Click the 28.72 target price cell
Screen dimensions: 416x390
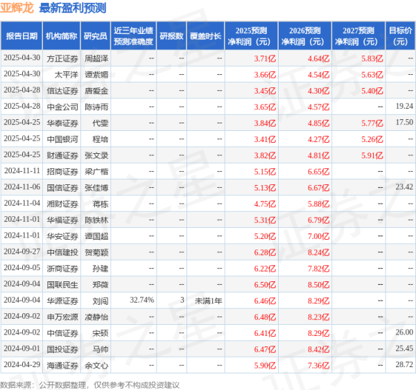[404, 364]
